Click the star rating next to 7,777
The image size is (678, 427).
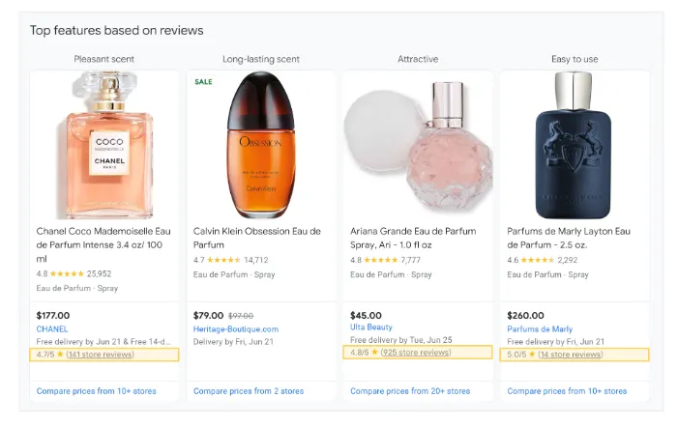click(x=381, y=260)
